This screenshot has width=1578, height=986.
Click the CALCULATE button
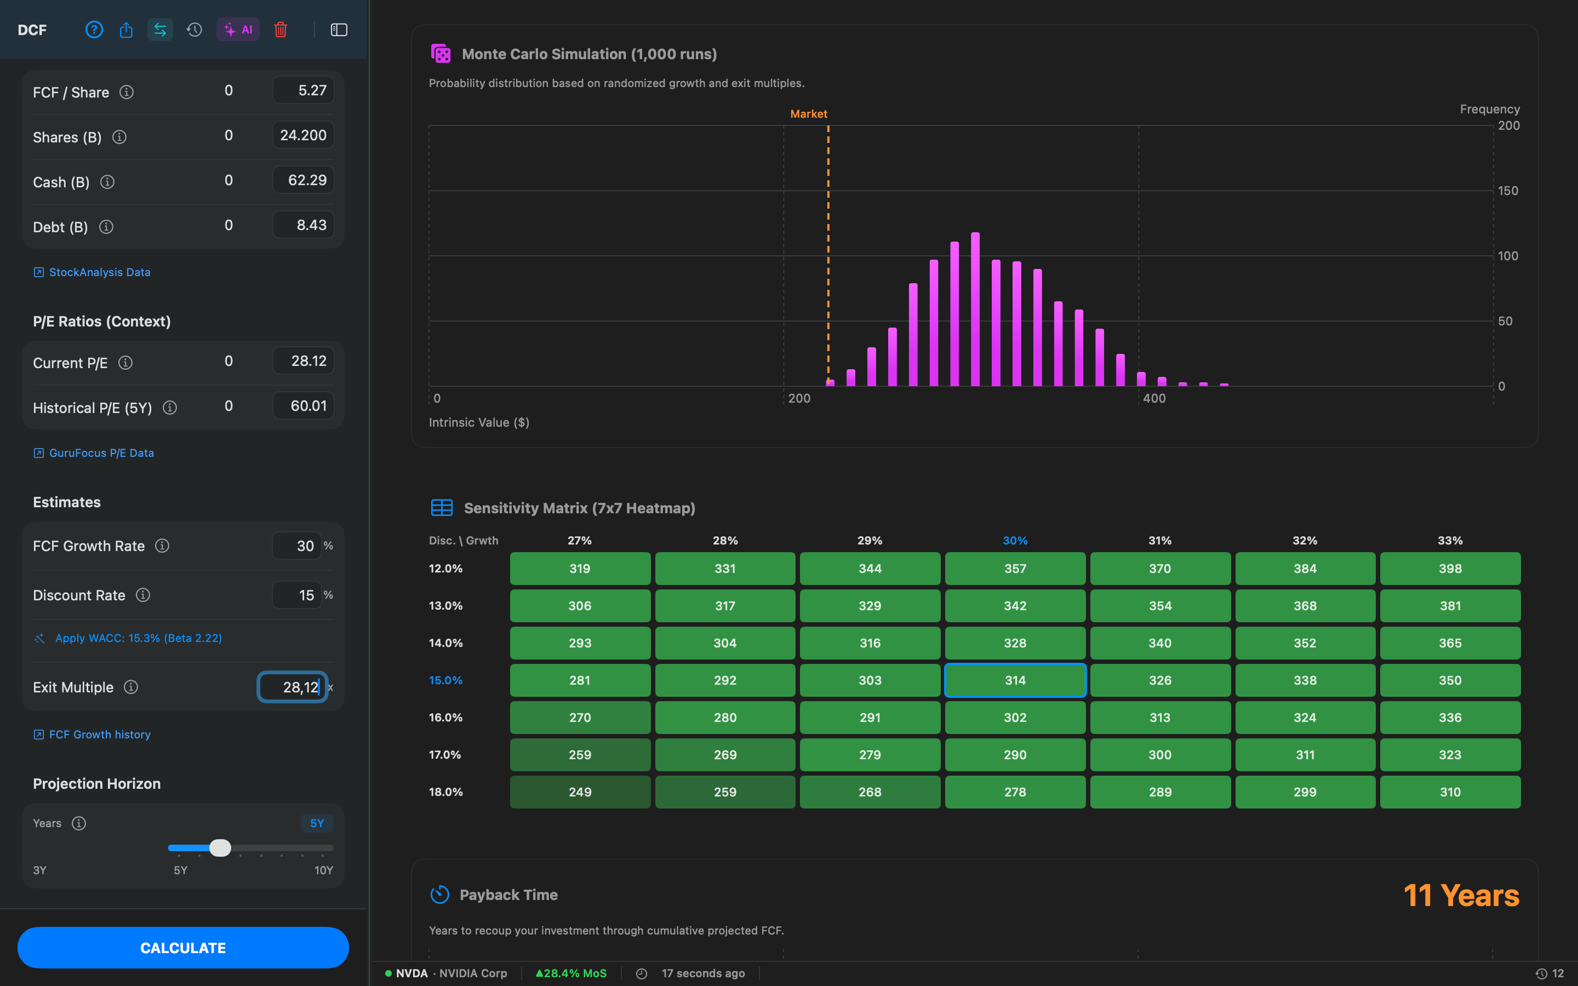click(183, 948)
